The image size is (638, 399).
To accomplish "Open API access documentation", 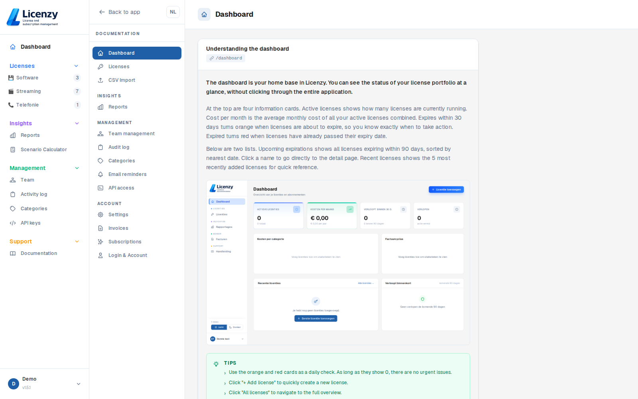I will (x=137, y=188).
